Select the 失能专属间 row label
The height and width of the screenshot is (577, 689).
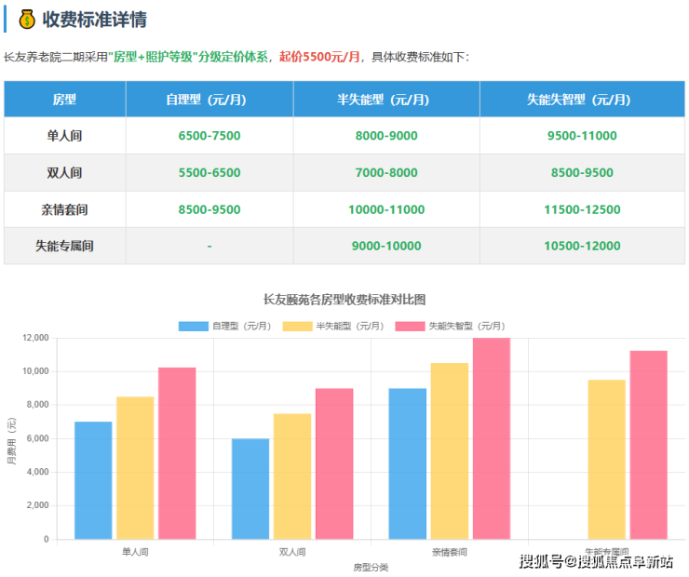coord(64,246)
